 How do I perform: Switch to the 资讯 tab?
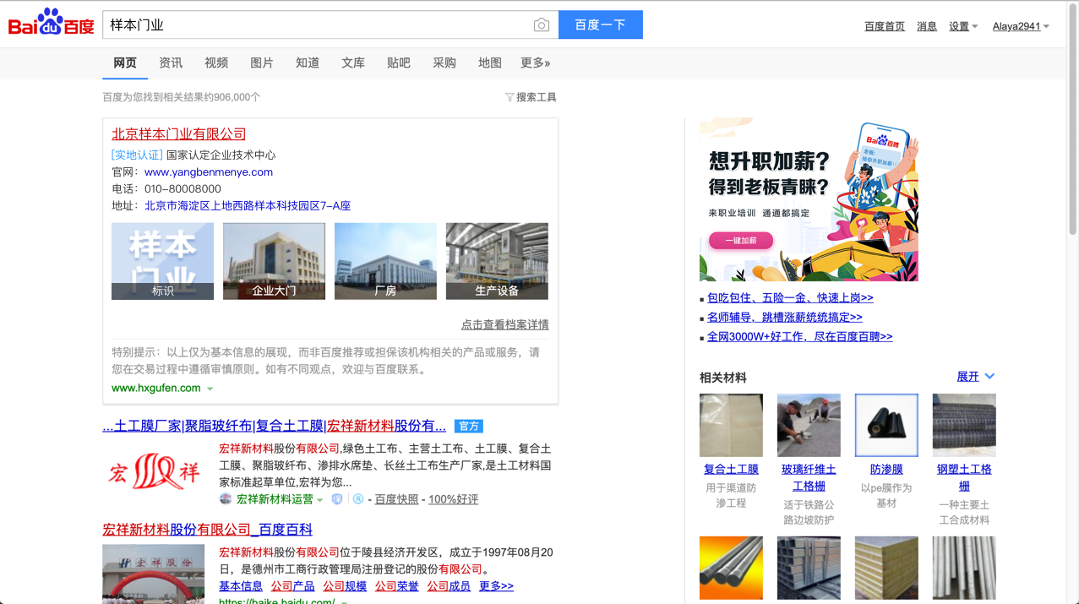point(171,63)
